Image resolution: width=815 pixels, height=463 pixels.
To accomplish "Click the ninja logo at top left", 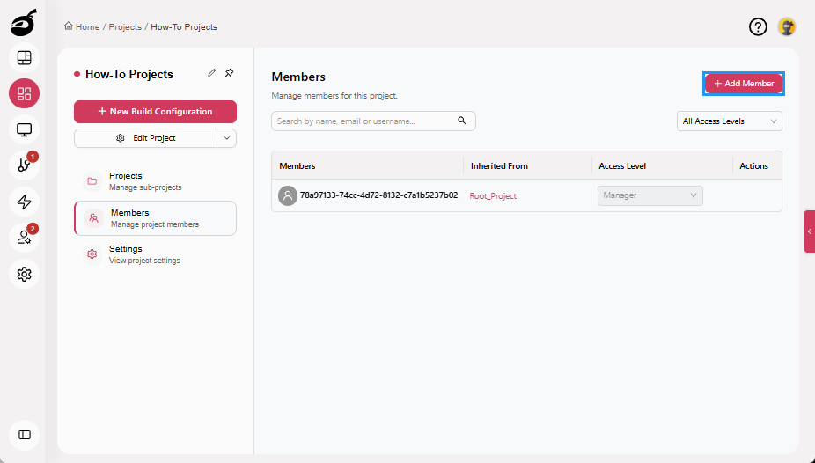I will (24, 23).
